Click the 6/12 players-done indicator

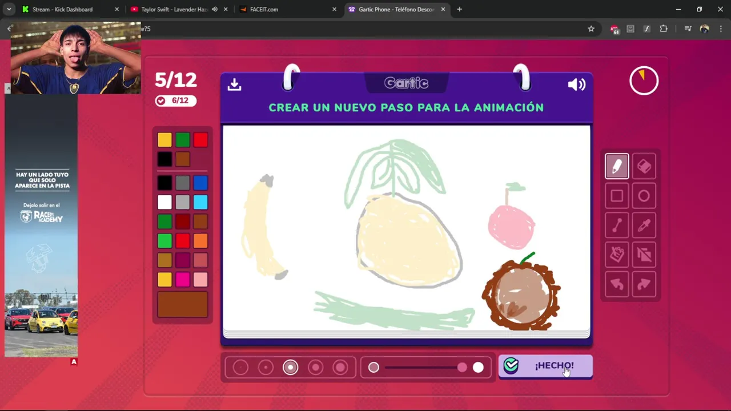click(176, 100)
